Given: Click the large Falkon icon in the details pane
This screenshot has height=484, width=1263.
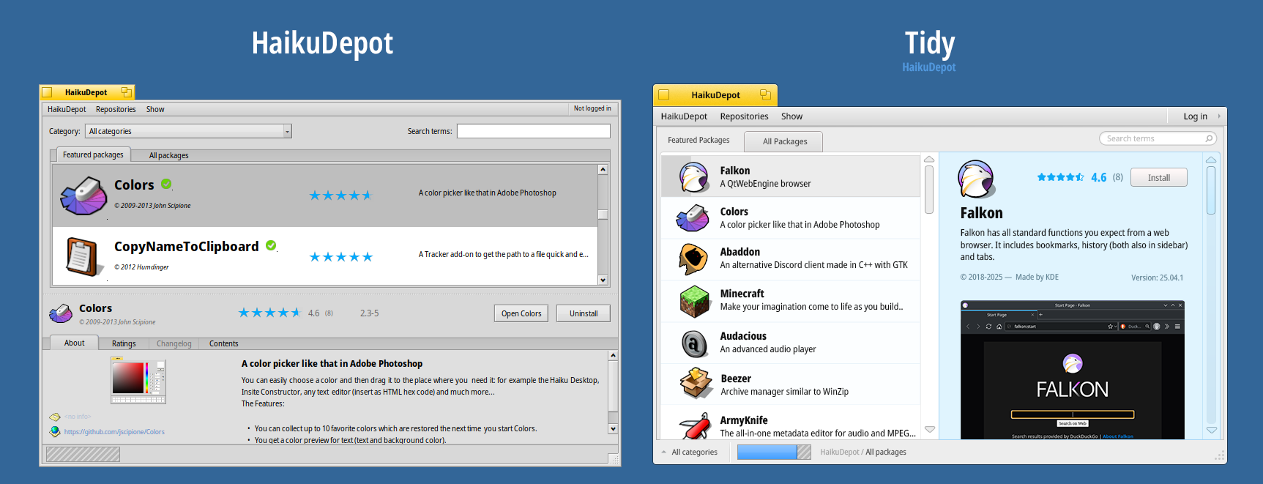Looking at the screenshot, I should click(976, 179).
